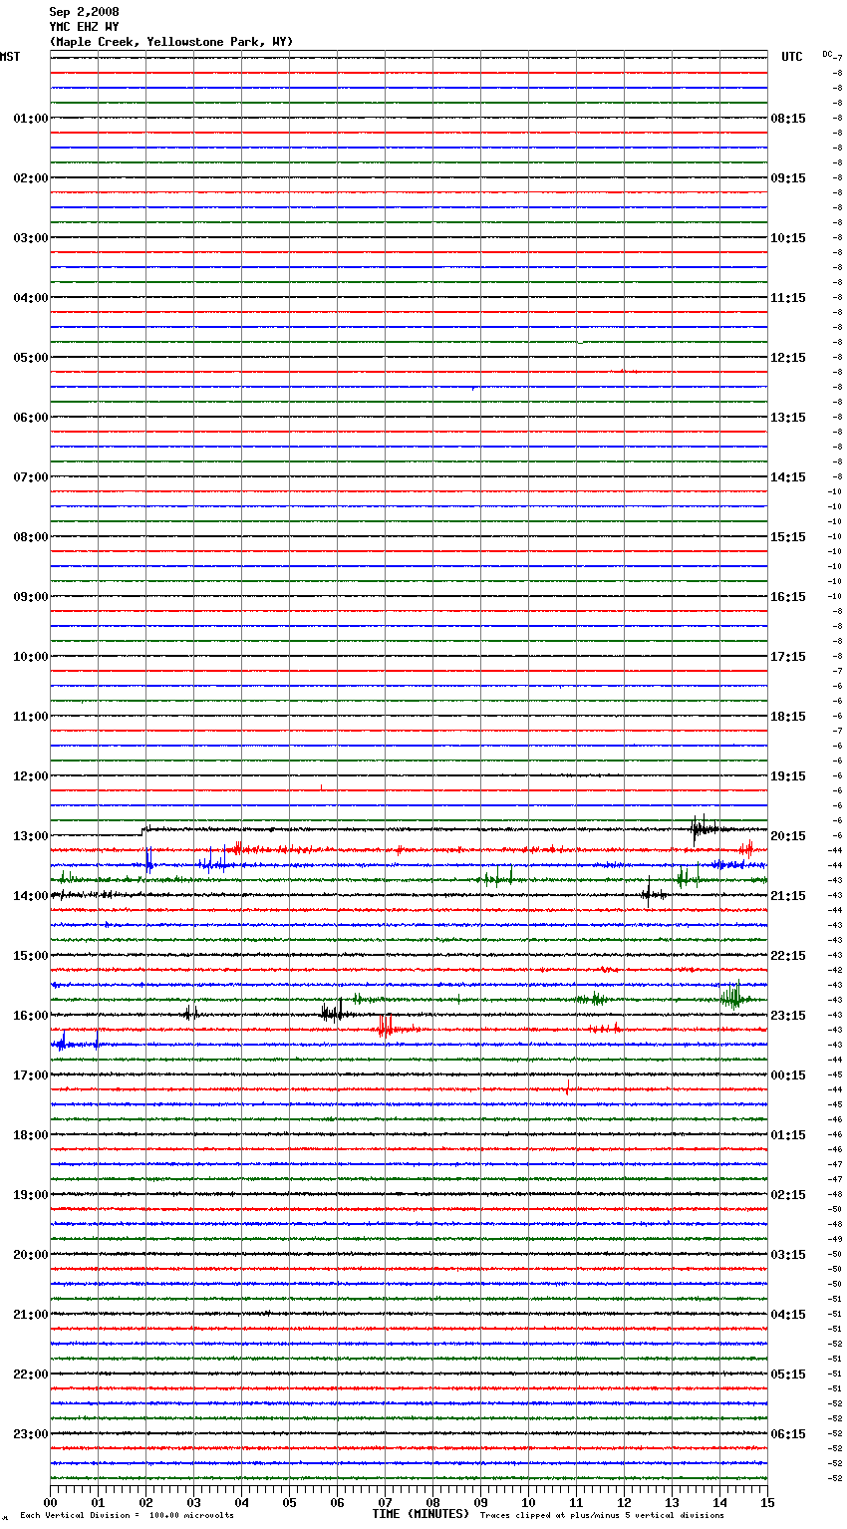Click the 'MST' time zone label
847x1529 pixels.
point(10,57)
